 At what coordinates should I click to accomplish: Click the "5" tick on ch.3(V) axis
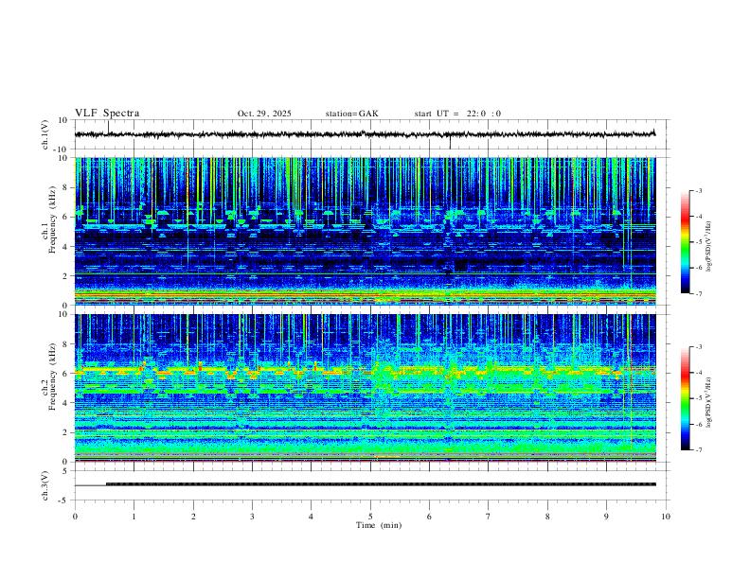pos(66,471)
